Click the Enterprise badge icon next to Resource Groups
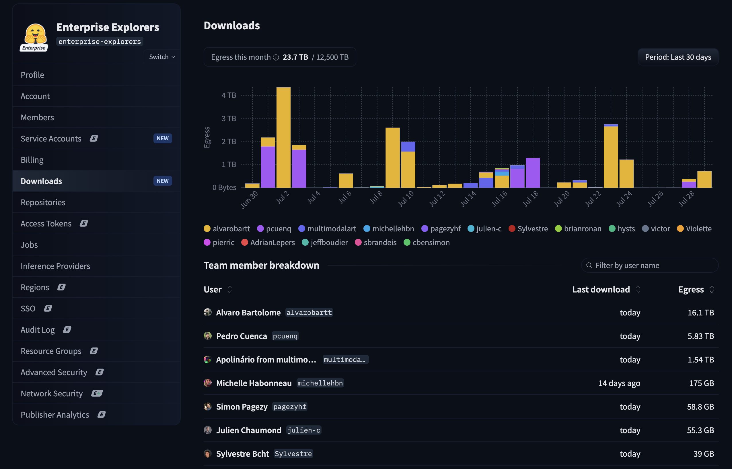The image size is (732, 469). [94, 351]
